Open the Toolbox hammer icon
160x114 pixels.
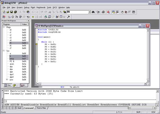pyautogui.click(x=68, y=17)
